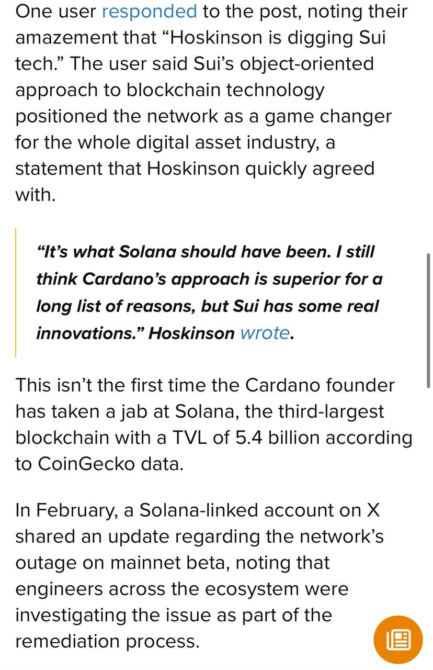This screenshot has width=433, height=670.
Task: Follow the "wrote" link after Hoskinson
Action: point(264,333)
